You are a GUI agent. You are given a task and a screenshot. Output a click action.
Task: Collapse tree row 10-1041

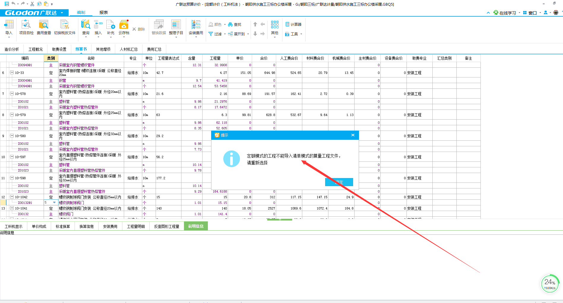[12, 208]
